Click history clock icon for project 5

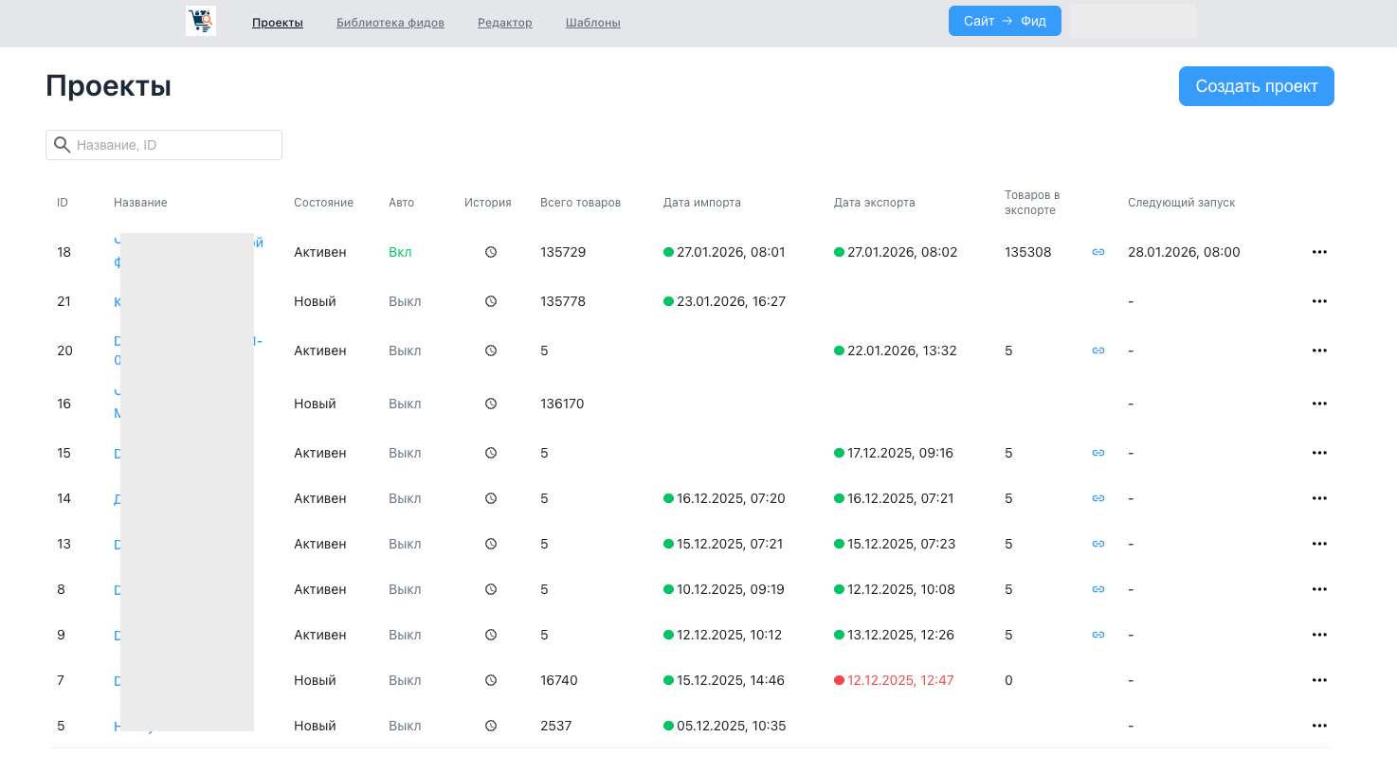[x=491, y=726]
